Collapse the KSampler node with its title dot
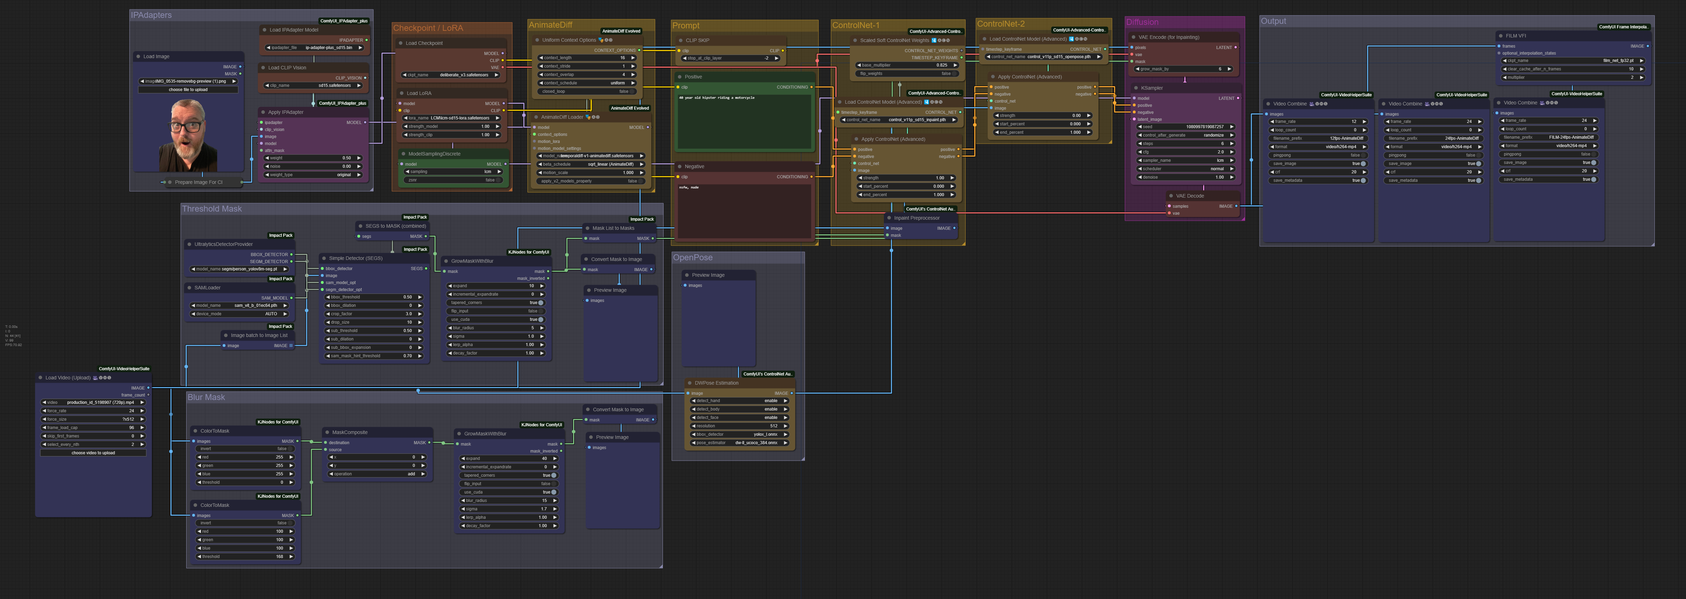The image size is (1686, 599). click(1136, 88)
